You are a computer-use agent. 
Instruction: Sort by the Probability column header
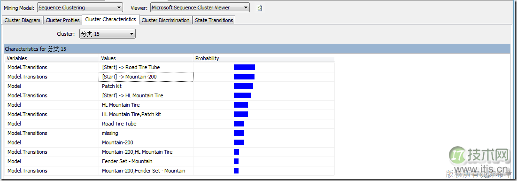264,58
